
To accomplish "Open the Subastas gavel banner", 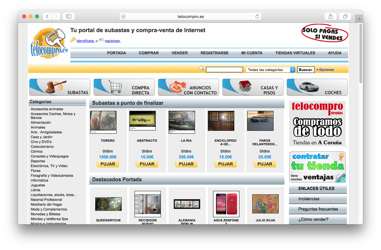I will (x=60, y=87).
